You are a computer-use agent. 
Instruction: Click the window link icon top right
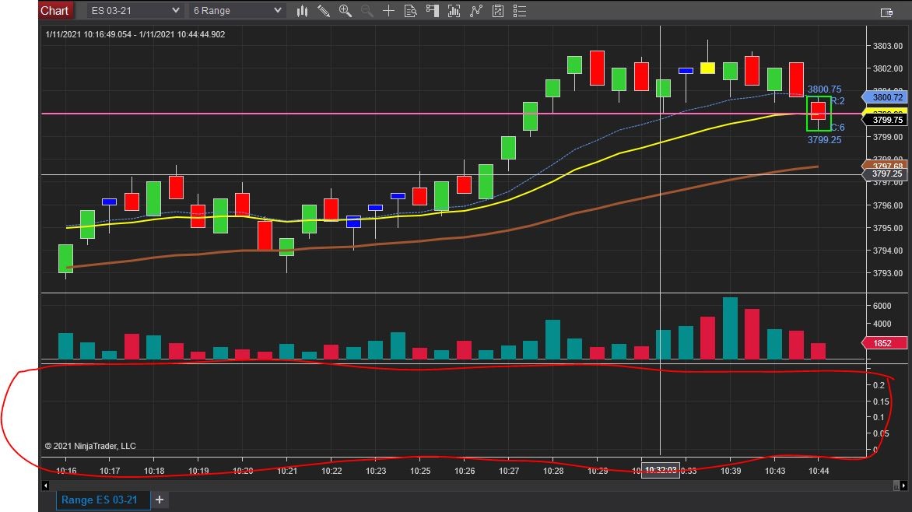click(886, 12)
